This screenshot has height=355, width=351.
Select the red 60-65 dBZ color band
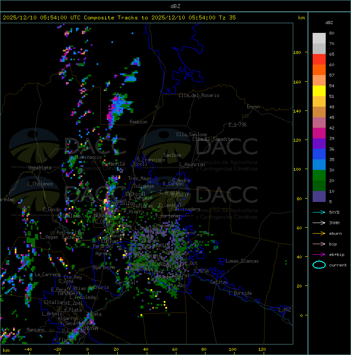319,59
